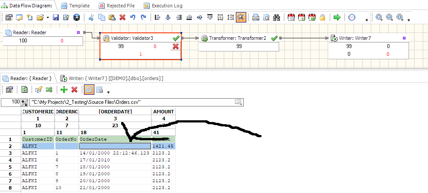The height and width of the screenshot is (193, 428).
Task: Make selected nodes the same height
Action: click(x=230, y=17)
